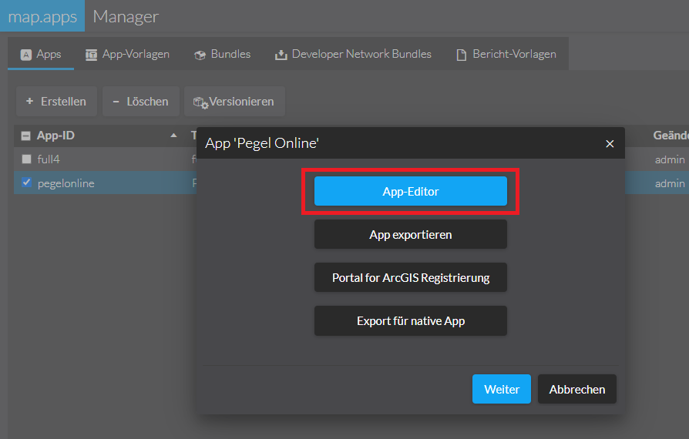689x439 pixels.
Task: Toggle the select-all checkbox in header
Action: point(26,136)
